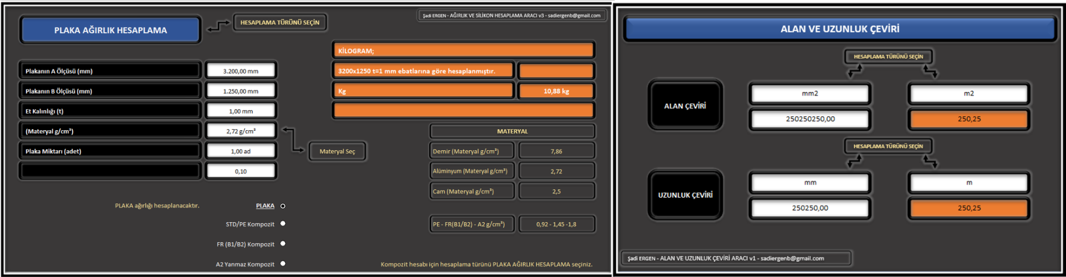
Task: Select the STD/PE Kompozit radio option
Action: pos(283,224)
